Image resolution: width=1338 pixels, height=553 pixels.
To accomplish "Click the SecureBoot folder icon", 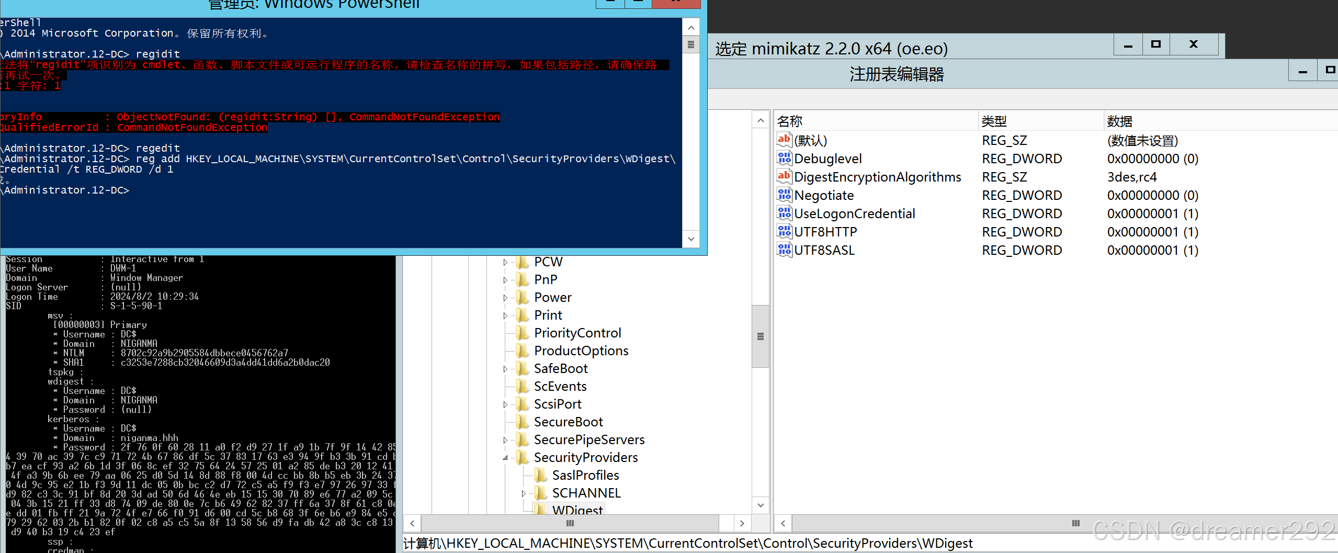I will 522,422.
